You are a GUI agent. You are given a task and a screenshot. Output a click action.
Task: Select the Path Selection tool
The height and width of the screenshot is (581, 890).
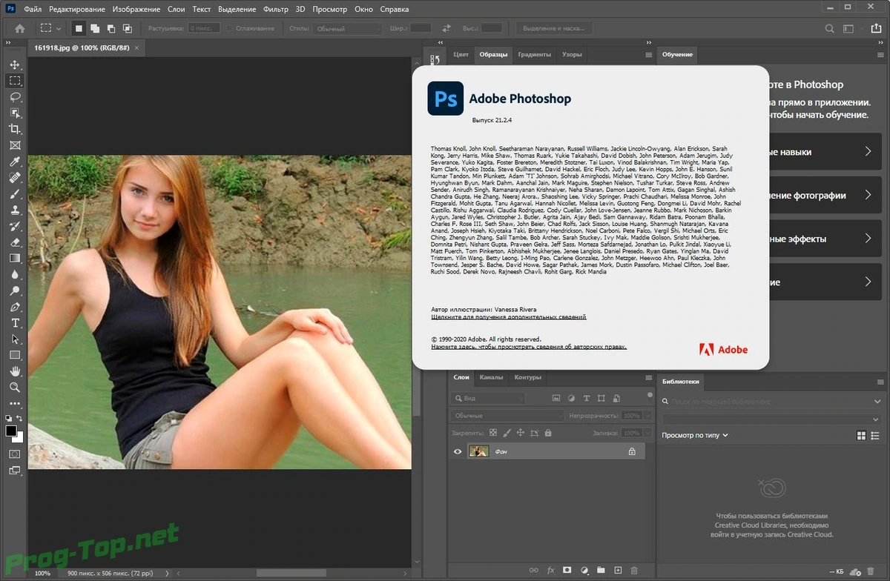click(x=15, y=339)
